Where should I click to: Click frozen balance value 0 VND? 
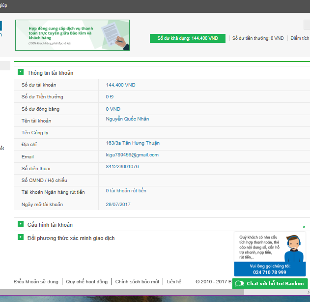[x=113, y=109]
